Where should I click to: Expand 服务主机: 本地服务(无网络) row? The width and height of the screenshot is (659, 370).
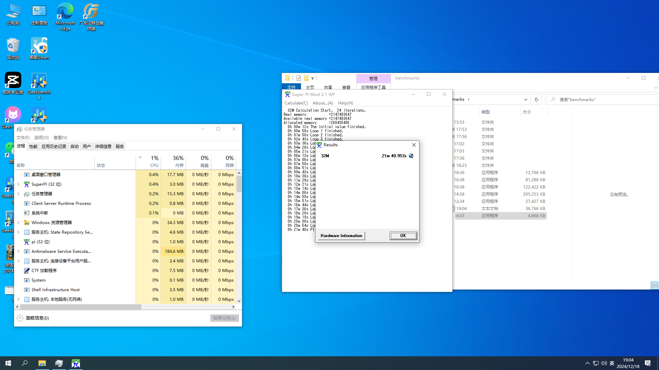[x=19, y=299]
